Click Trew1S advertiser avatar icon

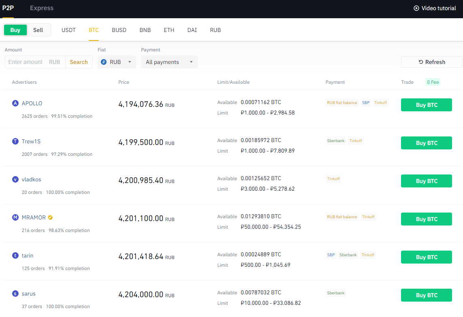click(x=15, y=141)
